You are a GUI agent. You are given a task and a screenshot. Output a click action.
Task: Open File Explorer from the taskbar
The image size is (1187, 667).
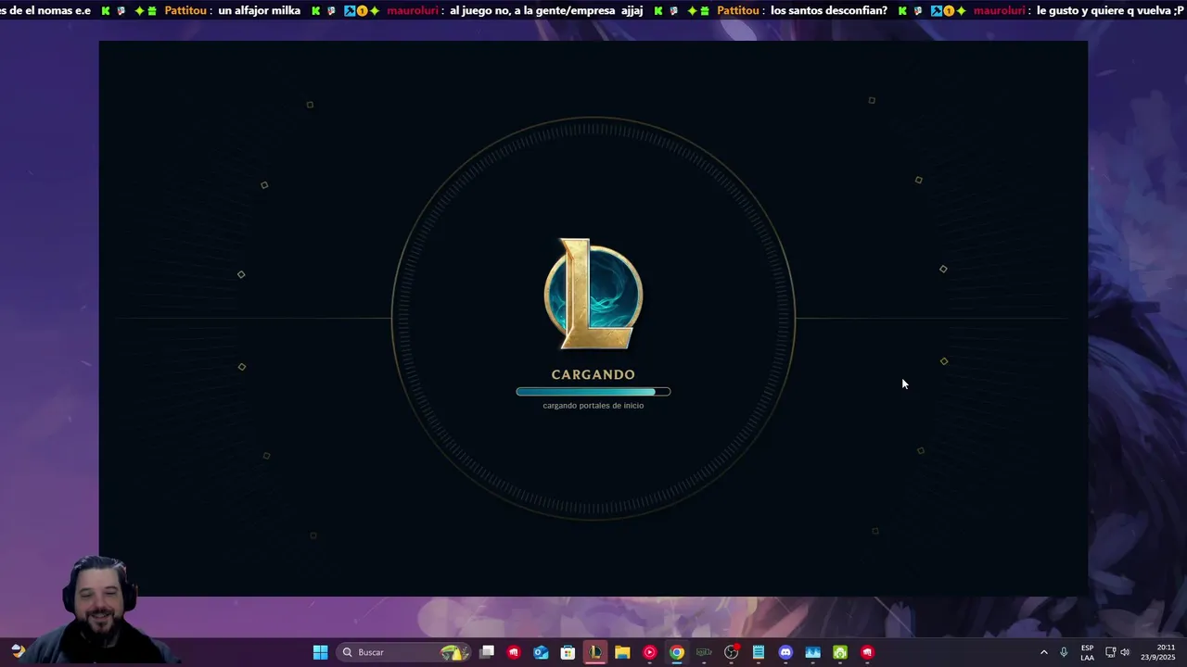pos(622,652)
